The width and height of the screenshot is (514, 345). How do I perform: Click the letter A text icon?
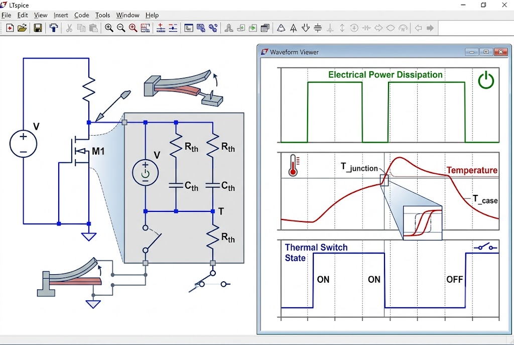click(x=293, y=28)
